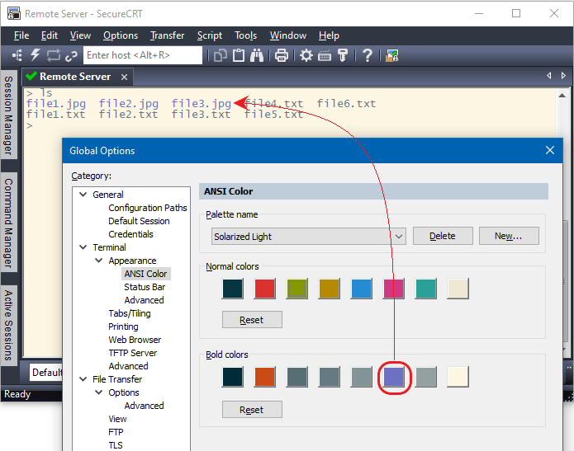Viewport: 574px width, 451px height.
Task: Open the View menu
Action: coord(80,35)
